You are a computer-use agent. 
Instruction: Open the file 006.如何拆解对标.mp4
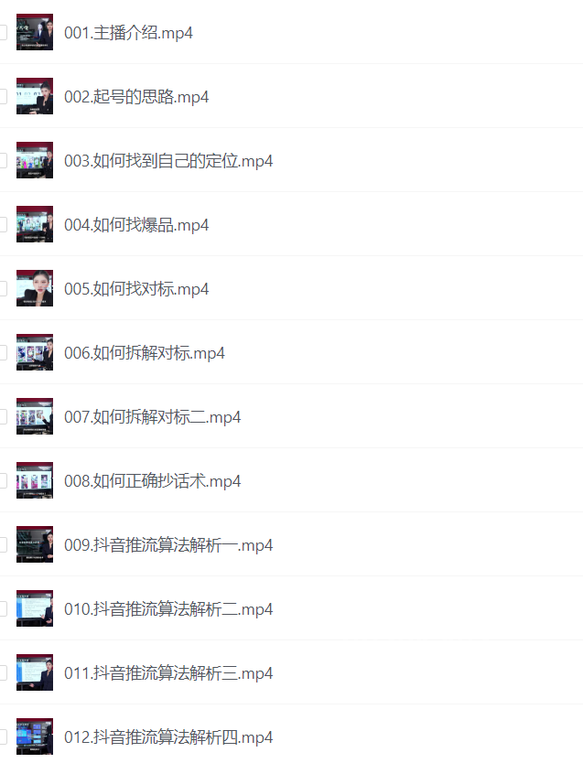[145, 353]
